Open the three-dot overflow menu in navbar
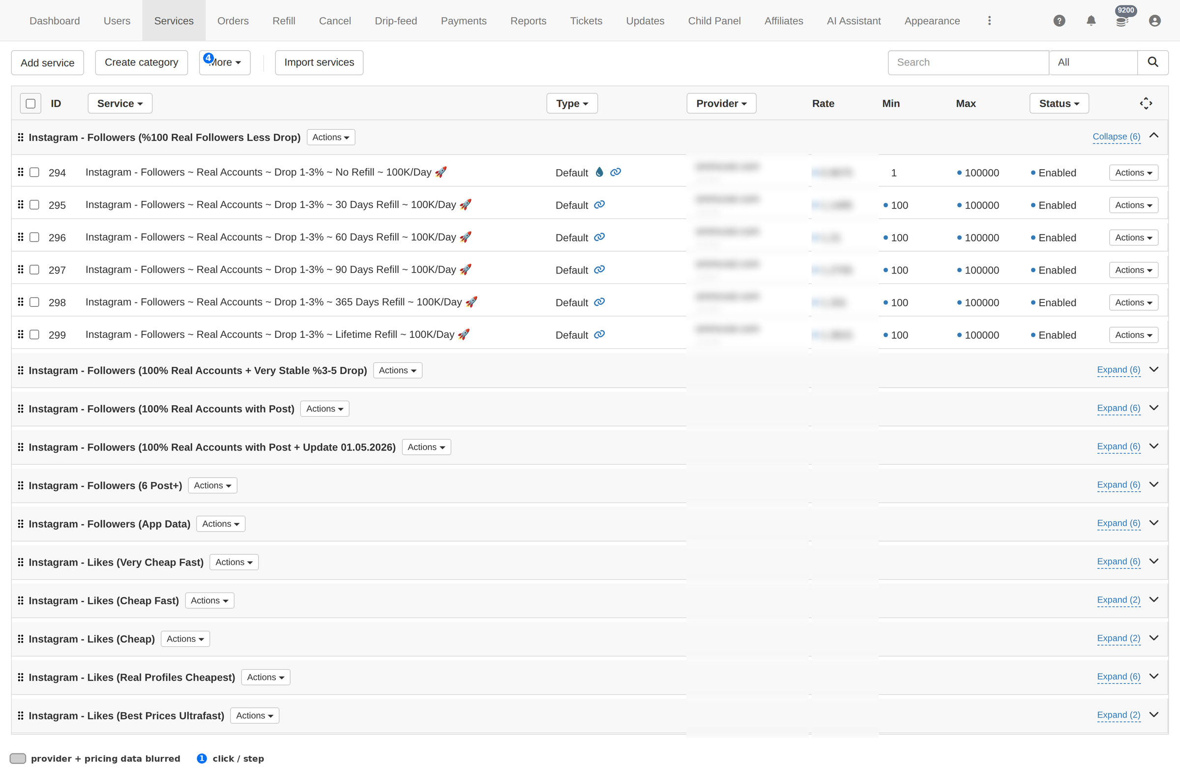Image resolution: width=1180 pixels, height=779 pixels. point(989,21)
